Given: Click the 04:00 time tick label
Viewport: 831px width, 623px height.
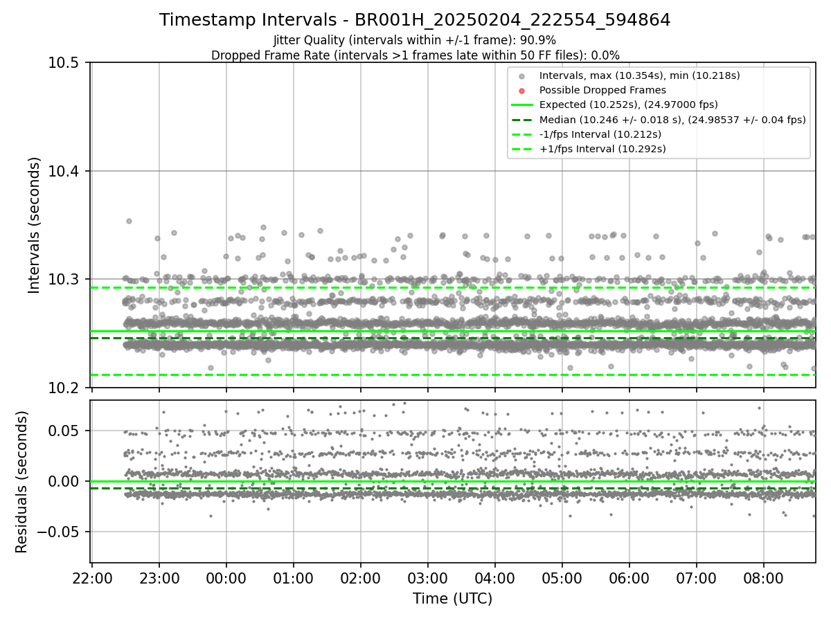Looking at the screenshot, I should pyautogui.click(x=495, y=577).
